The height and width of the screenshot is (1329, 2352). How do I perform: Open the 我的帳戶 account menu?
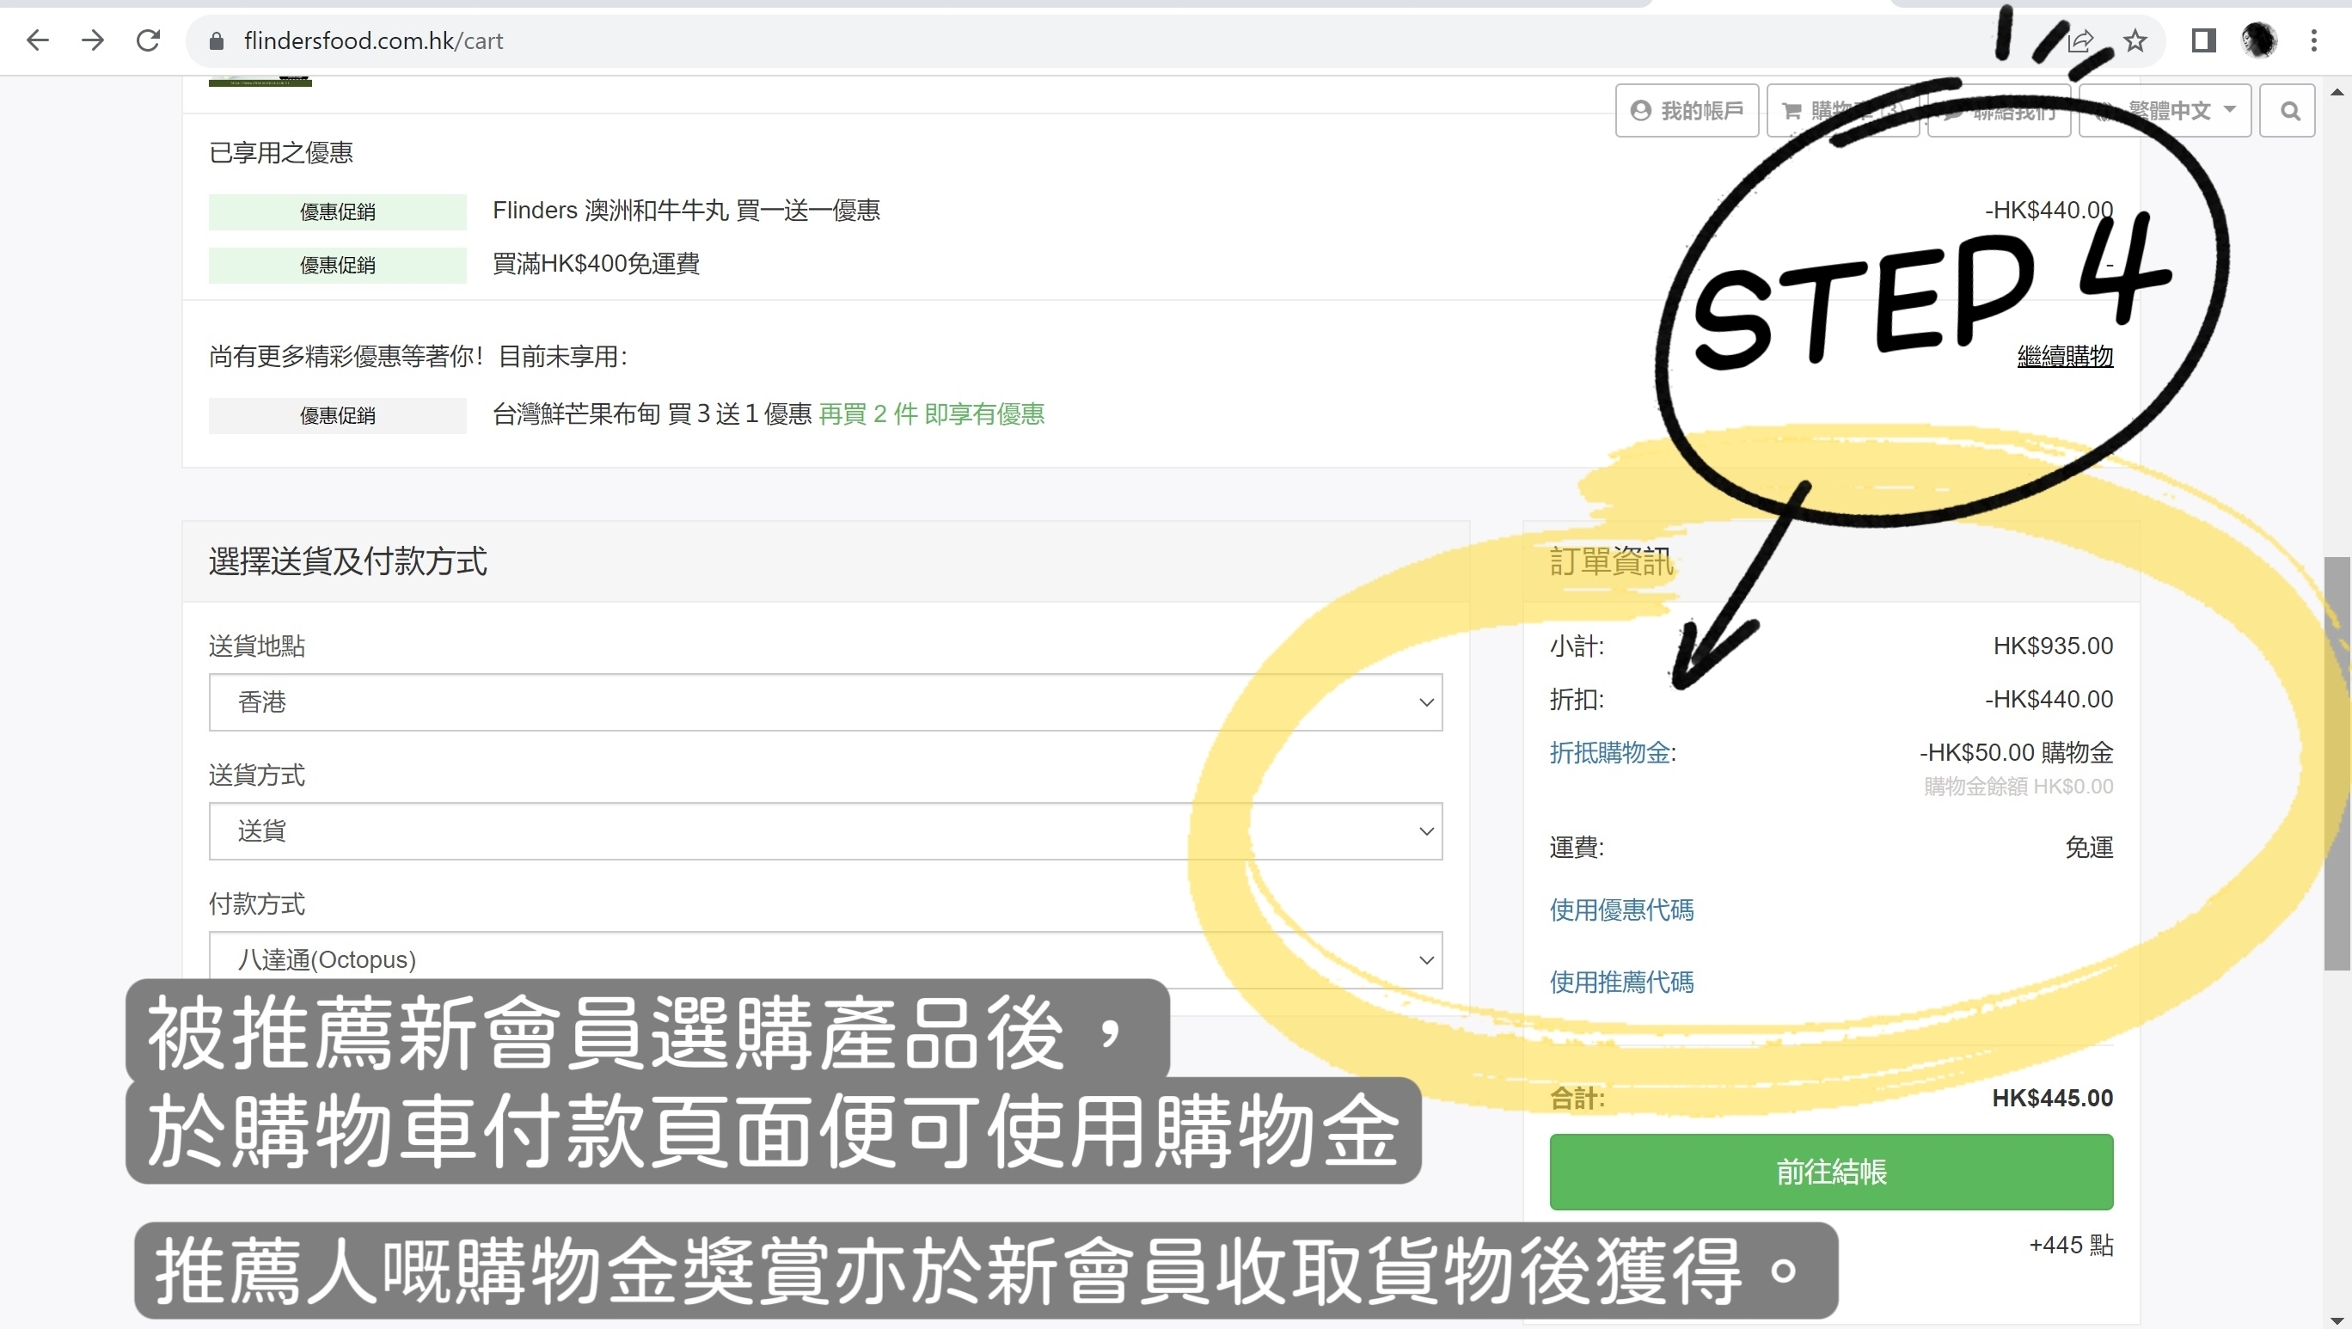[1687, 110]
